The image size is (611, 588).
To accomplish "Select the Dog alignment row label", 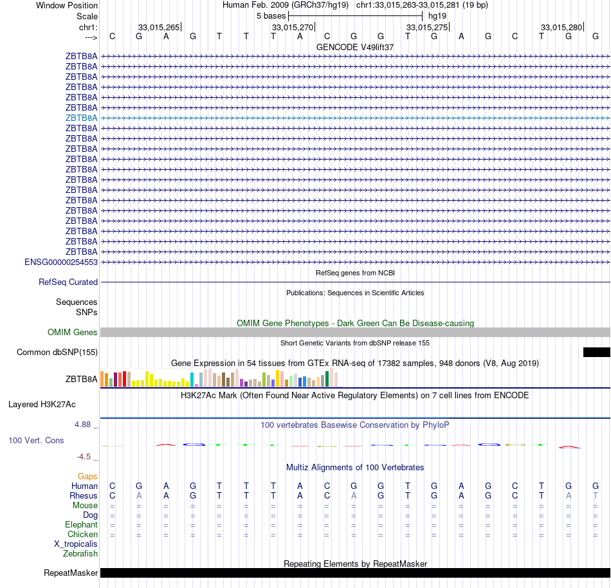I will 90,515.
